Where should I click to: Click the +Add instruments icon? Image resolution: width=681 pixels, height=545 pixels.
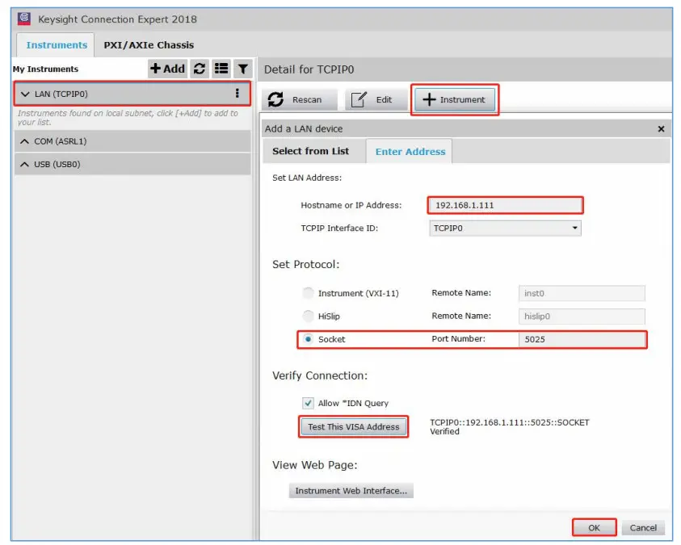point(166,69)
